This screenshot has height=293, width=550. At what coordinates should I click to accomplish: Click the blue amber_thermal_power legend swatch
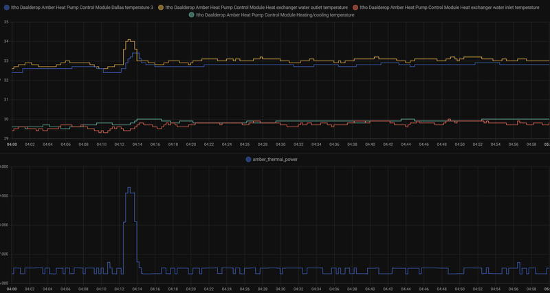click(248, 160)
